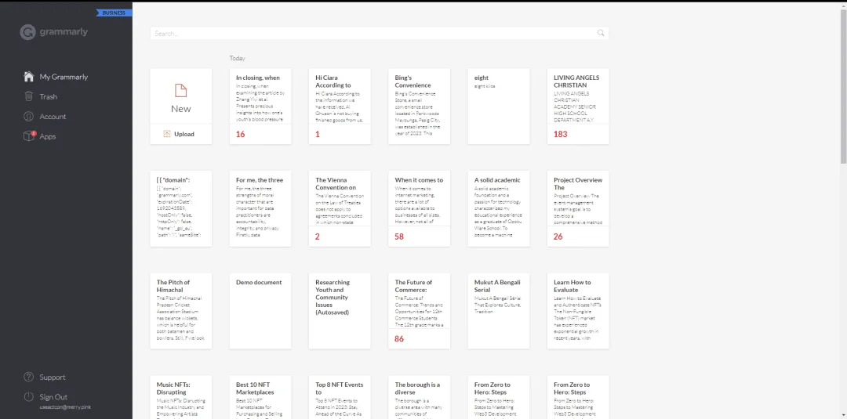The image size is (847, 419).
Task: Open Learn How to Evaluate document
Action: coord(578,311)
